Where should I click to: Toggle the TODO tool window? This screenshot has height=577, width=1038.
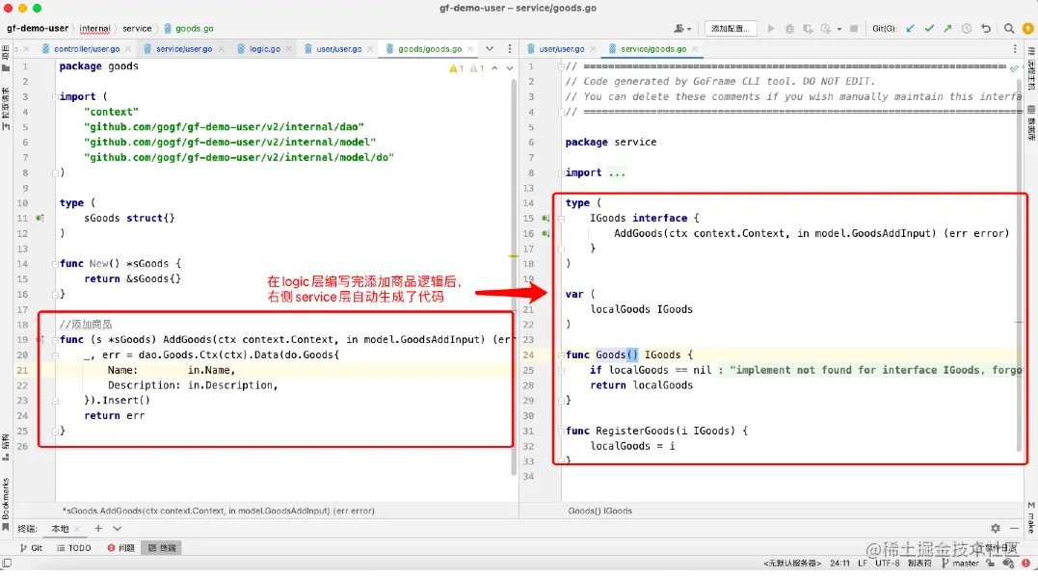coord(74,548)
